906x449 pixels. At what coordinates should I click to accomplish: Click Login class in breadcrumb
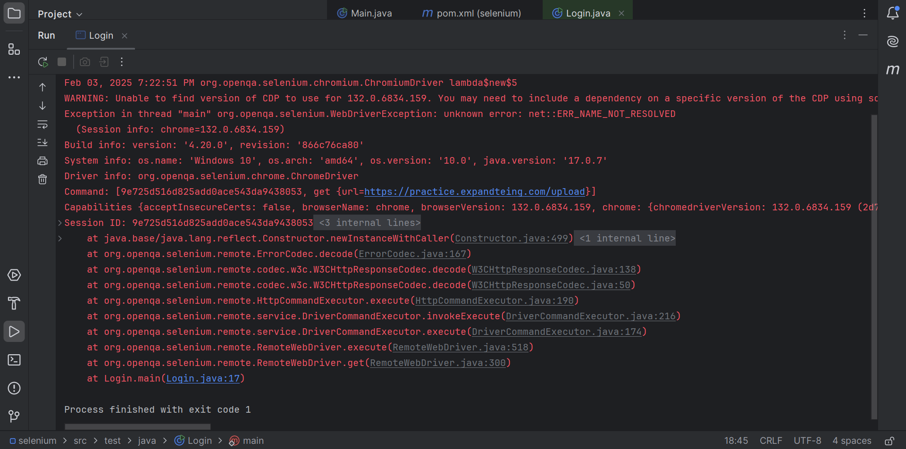pyautogui.click(x=193, y=441)
